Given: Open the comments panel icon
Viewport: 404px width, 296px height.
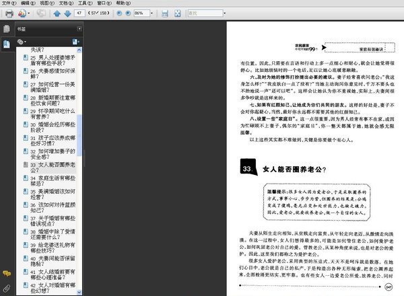Looking at the screenshot, I should tap(7, 273).
